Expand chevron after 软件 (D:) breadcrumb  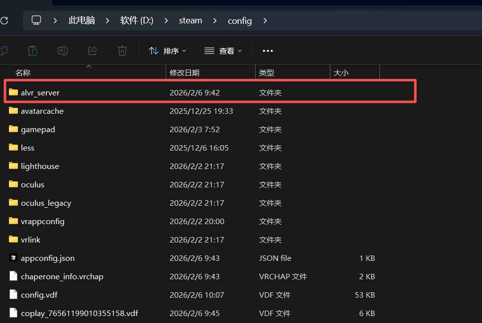(x=166, y=20)
